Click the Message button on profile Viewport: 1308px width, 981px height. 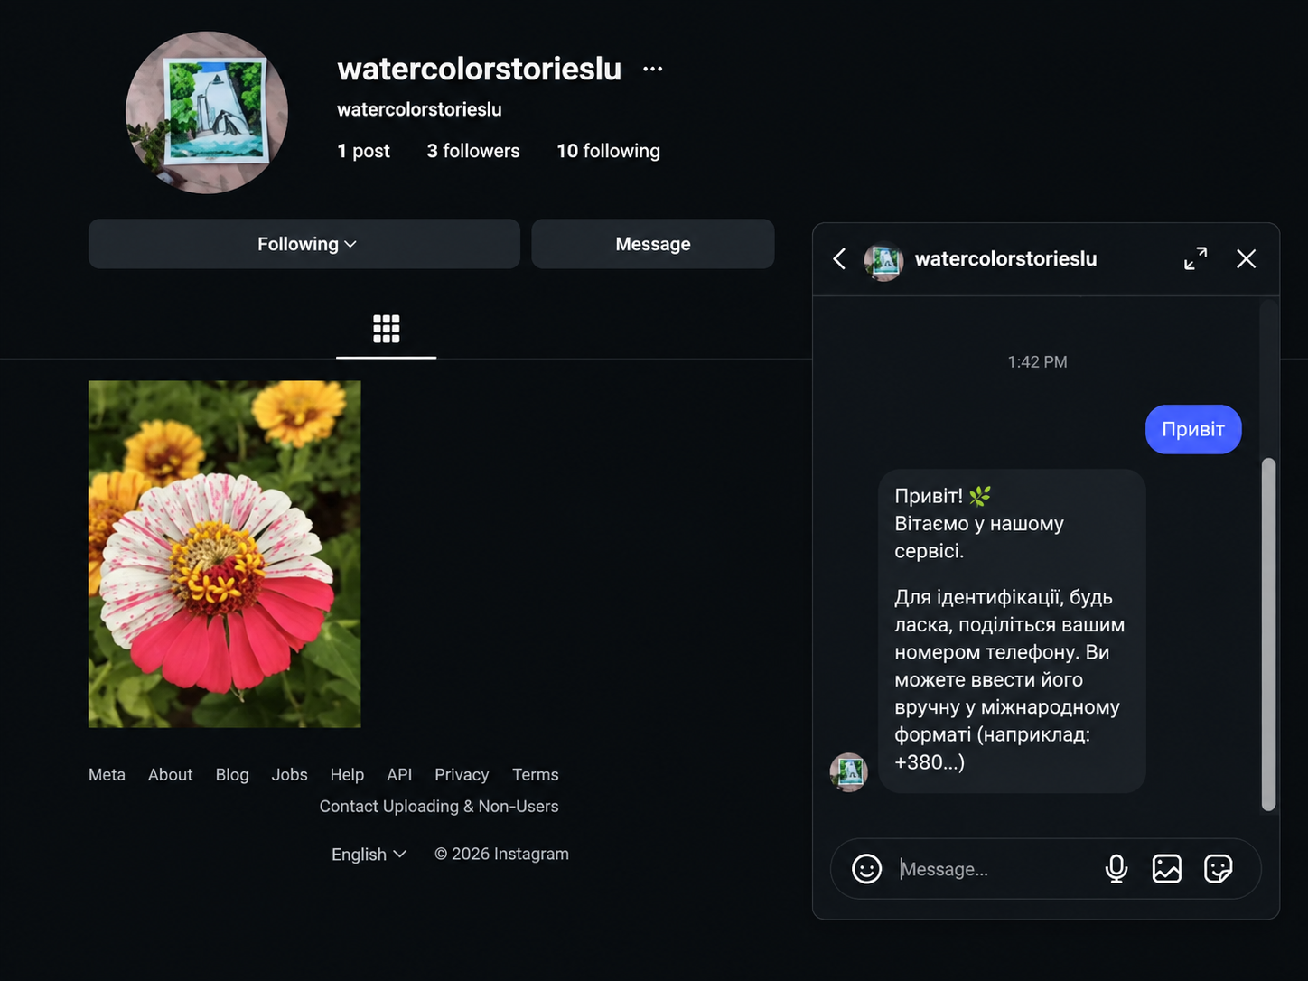(653, 244)
